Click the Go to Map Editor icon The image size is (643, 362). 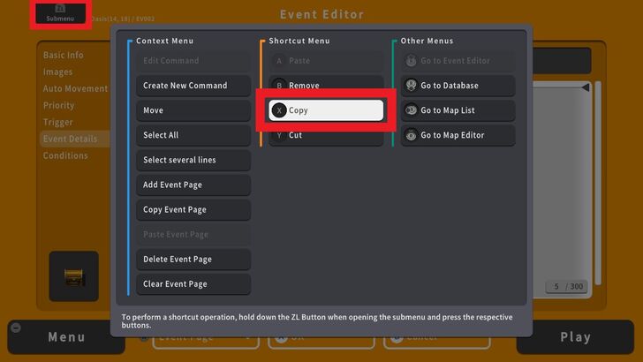pos(411,135)
